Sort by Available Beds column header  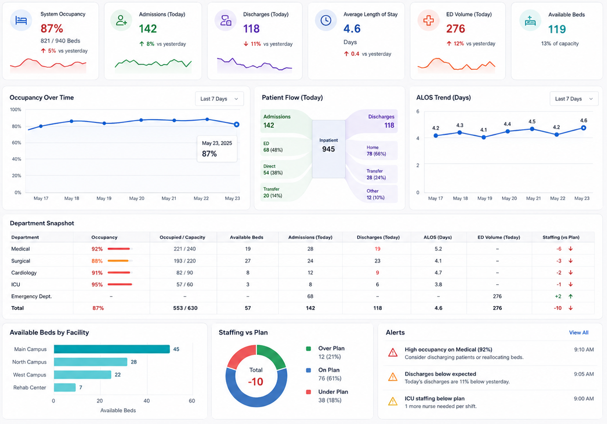click(x=246, y=237)
